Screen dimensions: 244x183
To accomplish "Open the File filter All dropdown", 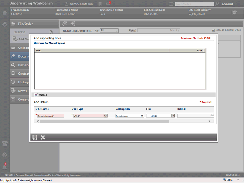I will 109,30.
